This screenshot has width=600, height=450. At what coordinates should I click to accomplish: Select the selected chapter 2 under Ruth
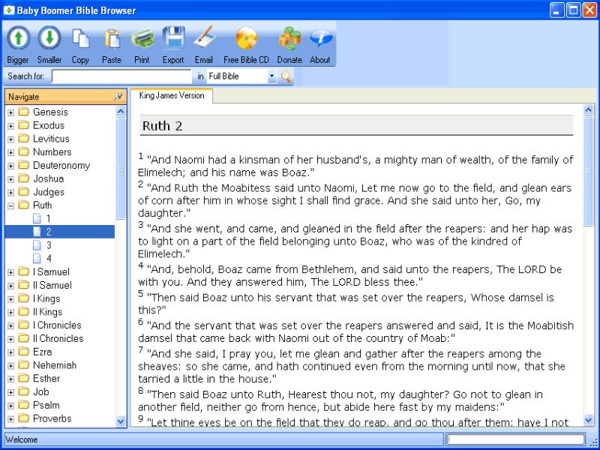(x=60, y=232)
